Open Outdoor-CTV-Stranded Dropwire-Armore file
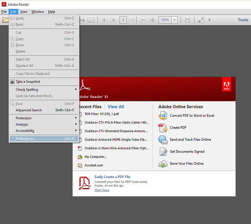This screenshot has width=251, height=224. 116,131
